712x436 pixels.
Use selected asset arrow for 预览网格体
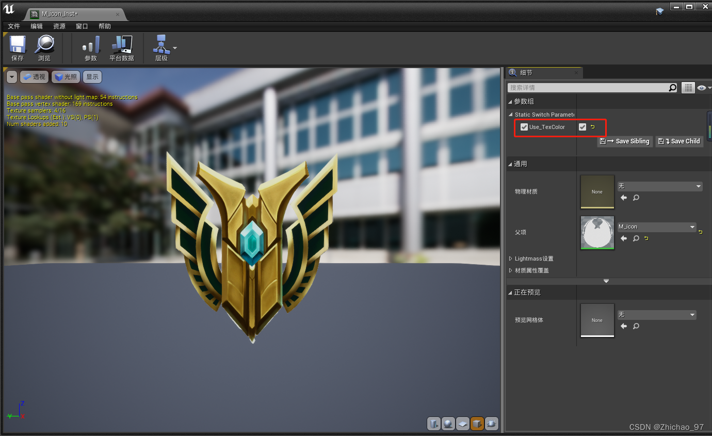pos(624,326)
